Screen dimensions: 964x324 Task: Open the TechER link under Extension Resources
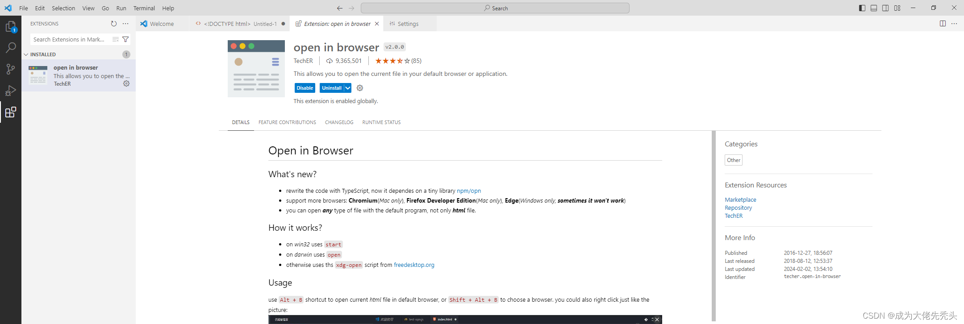[x=734, y=216]
